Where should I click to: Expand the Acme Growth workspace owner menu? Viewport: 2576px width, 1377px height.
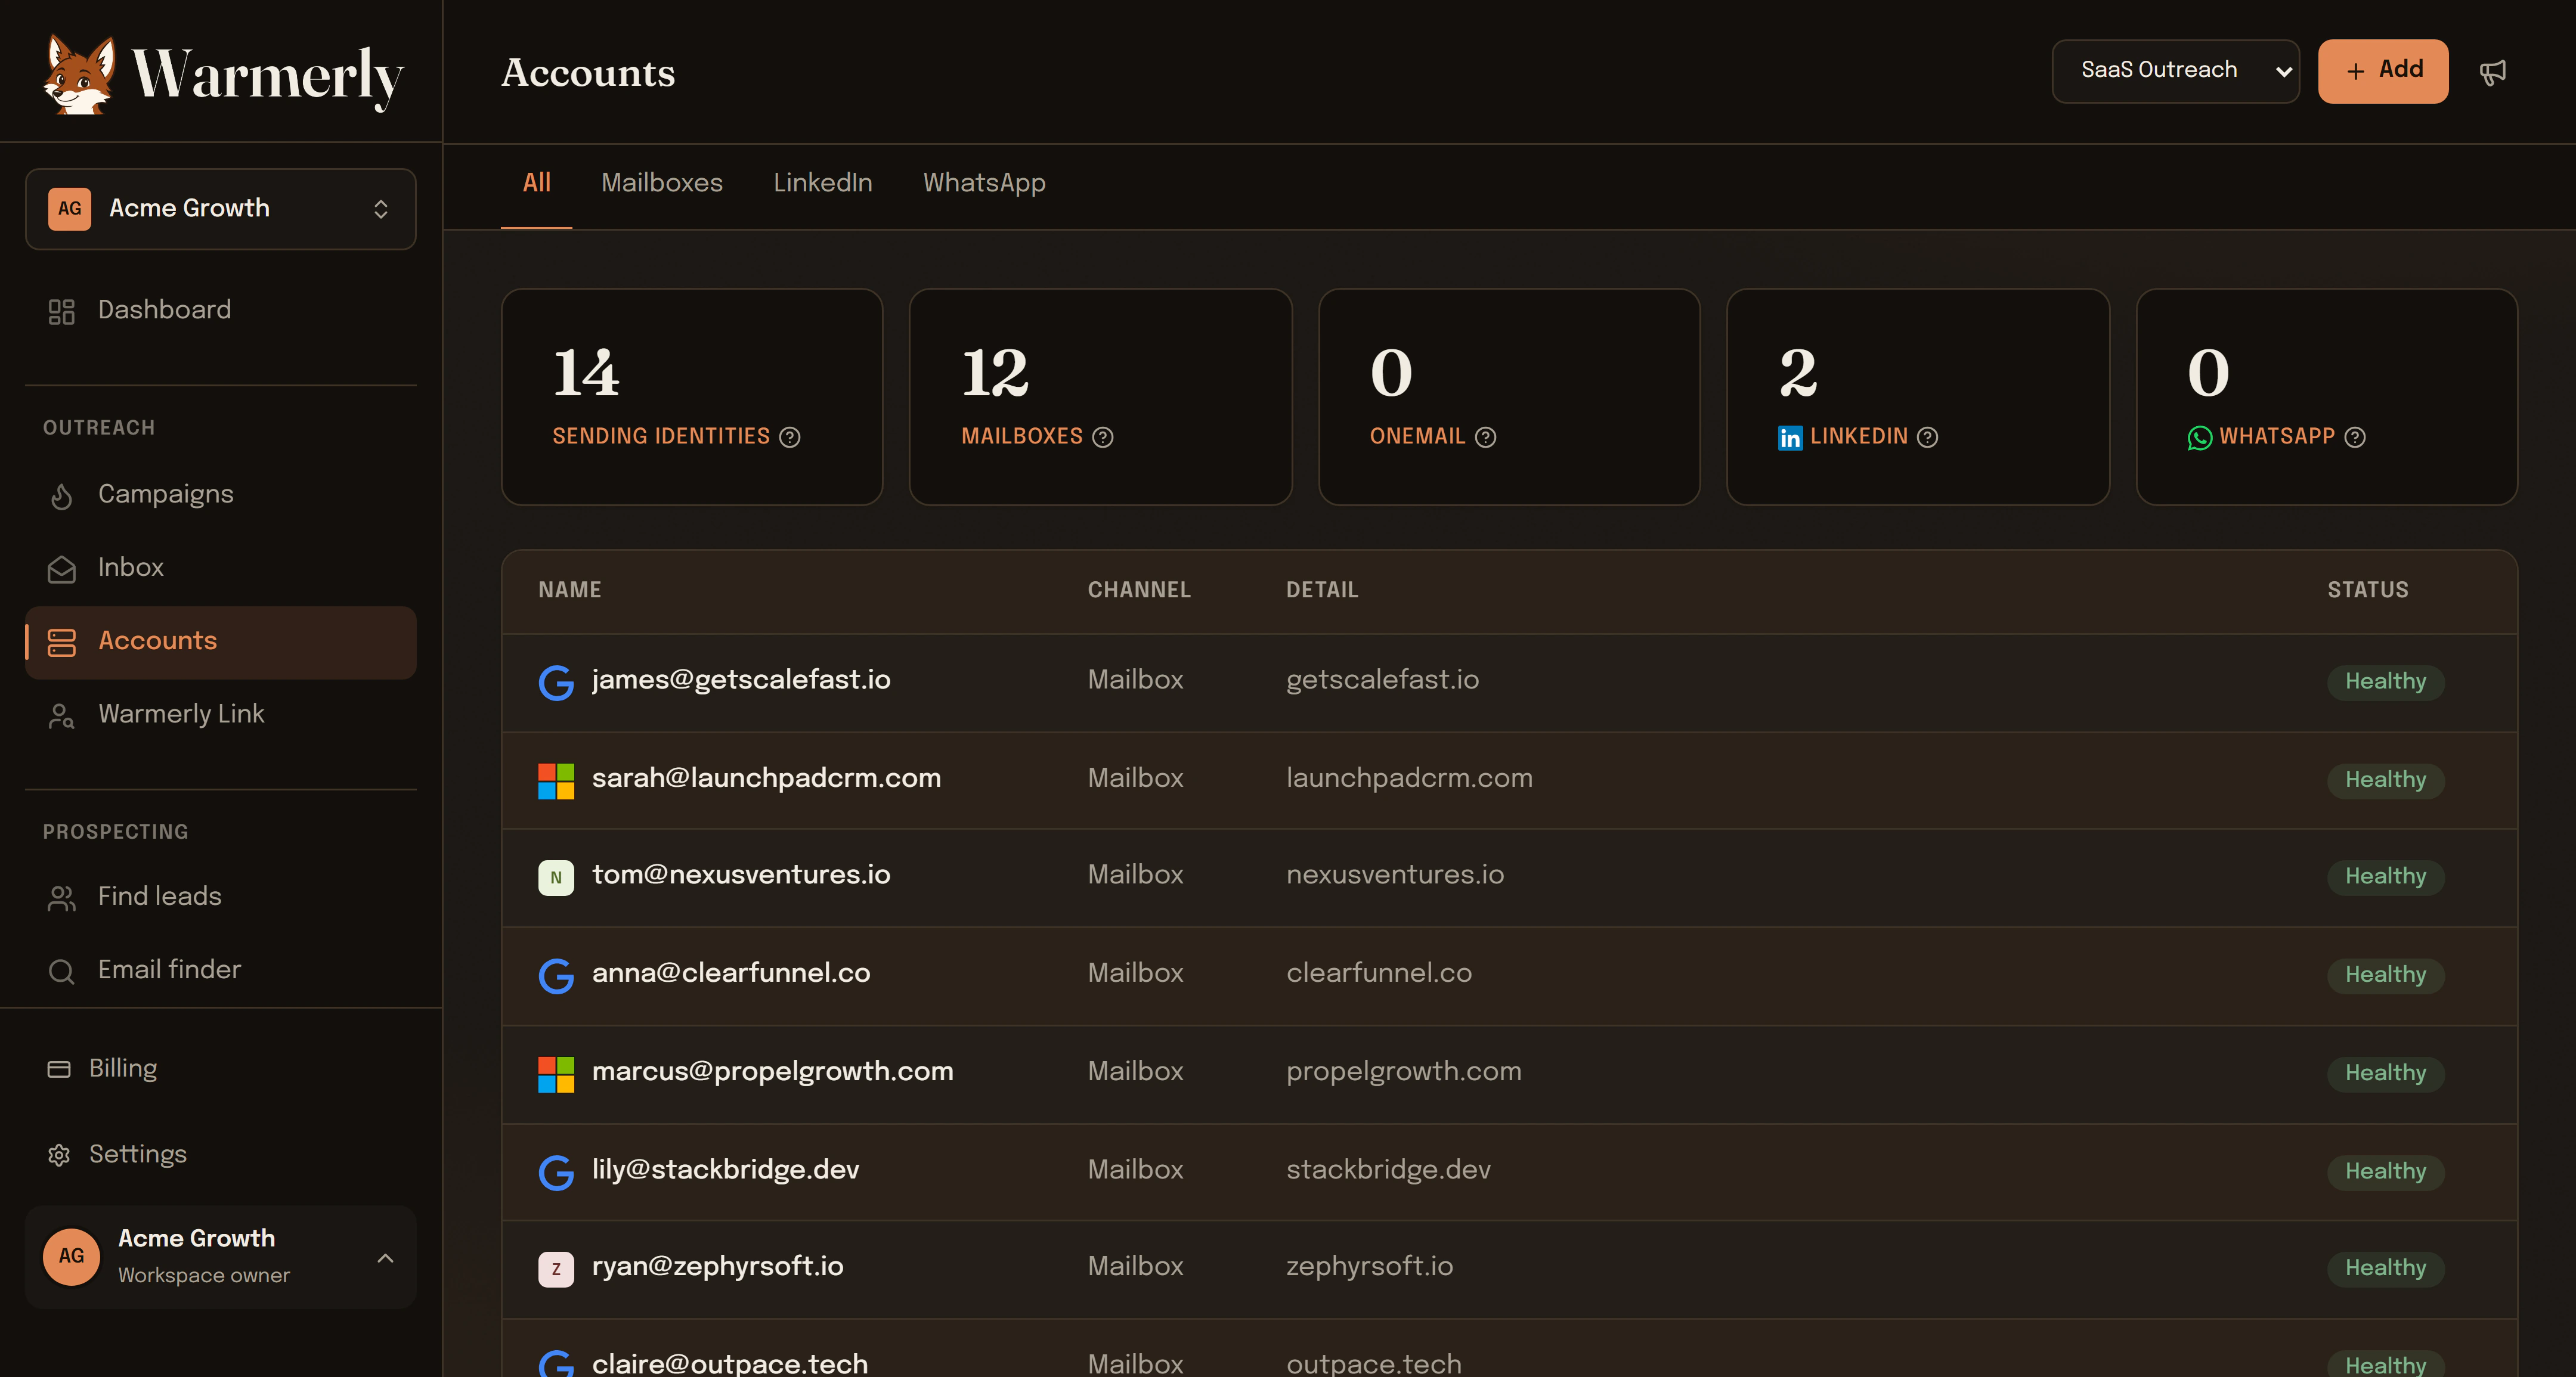[220, 1257]
